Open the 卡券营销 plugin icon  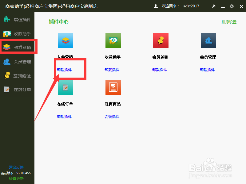[65, 40]
